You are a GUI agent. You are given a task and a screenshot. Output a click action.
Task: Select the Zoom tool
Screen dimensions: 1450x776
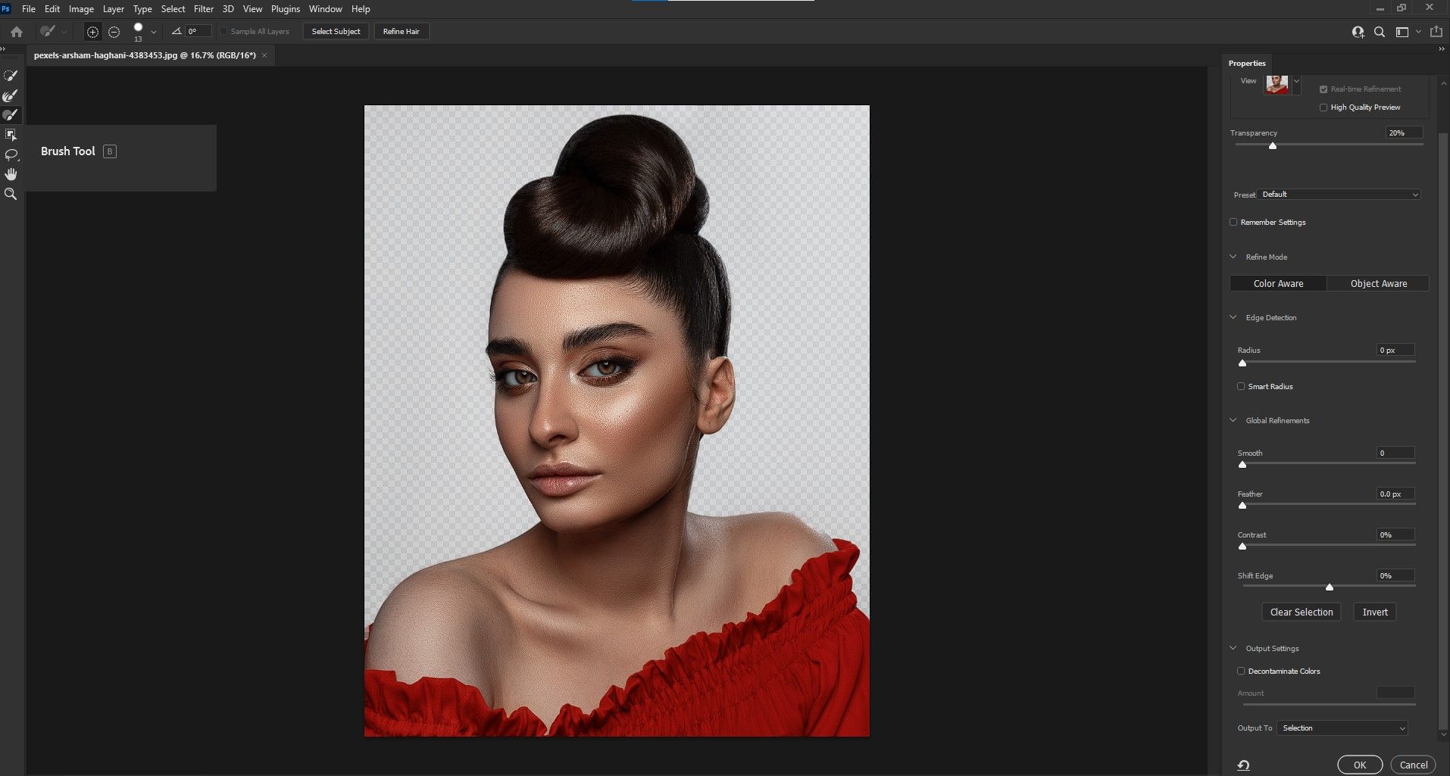pyautogui.click(x=11, y=194)
